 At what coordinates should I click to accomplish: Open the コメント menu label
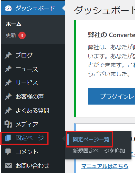[x=27, y=152]
